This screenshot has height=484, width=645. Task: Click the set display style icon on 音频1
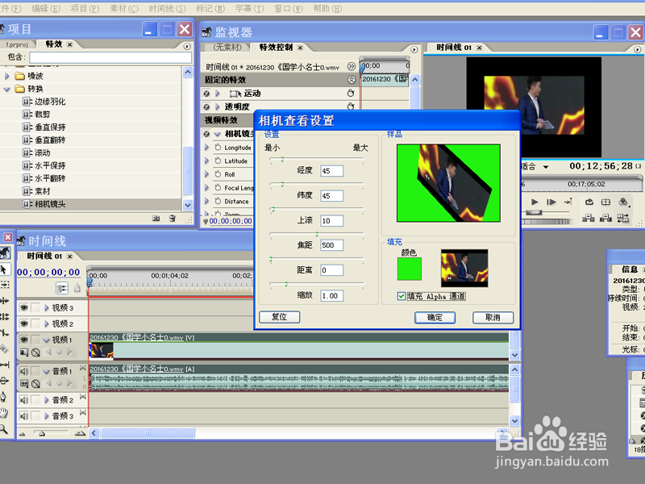point(24,384)
